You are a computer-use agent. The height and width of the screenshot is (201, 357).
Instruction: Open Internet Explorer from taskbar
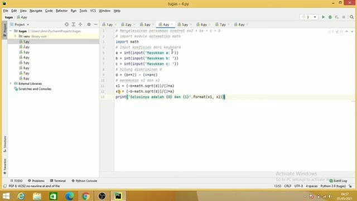[x=21, y=196]
